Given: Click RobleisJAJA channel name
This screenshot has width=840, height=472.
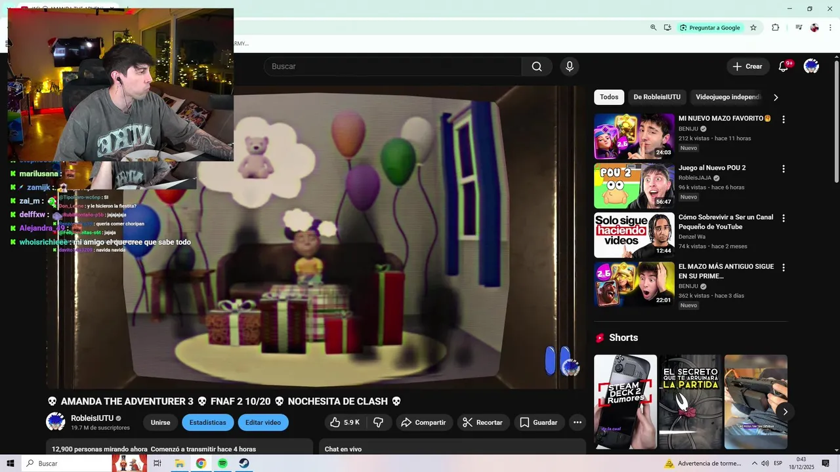Looking at the screenshot, I should point(694,178).
